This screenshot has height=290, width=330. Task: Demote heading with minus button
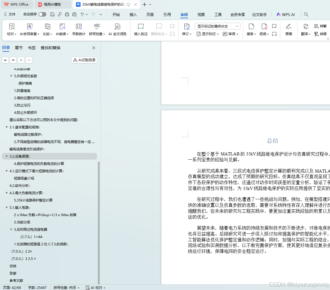pyautogui.click(x=29, y=60)
